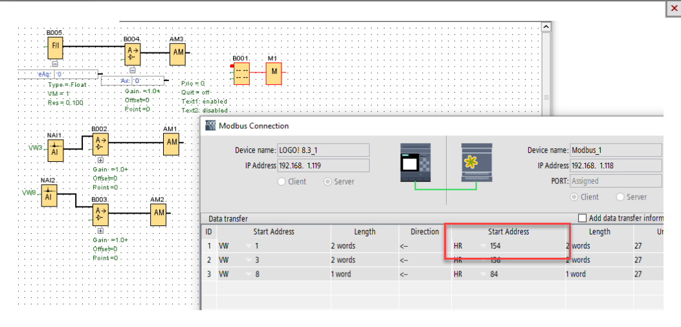681x327 pixels.
Task: Click the NAI1 network analog input block
Action: point(54,148)
